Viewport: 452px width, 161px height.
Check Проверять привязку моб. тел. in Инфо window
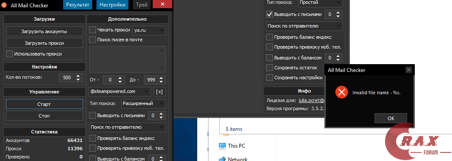(269, 47)
